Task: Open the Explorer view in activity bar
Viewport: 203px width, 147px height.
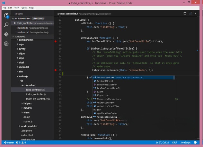Action: pos(6,15)
